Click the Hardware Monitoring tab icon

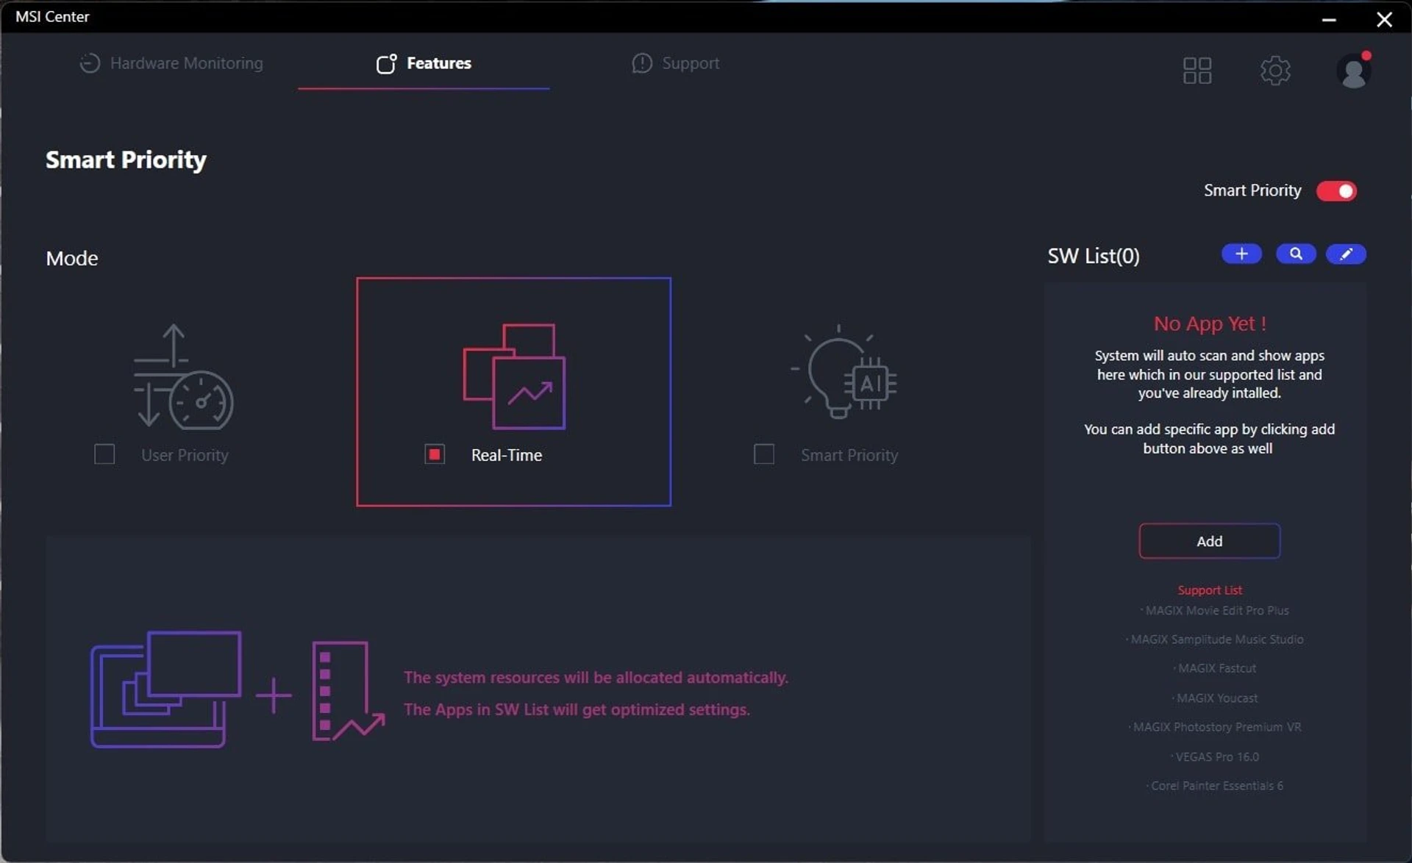click(x=90, y=63)
